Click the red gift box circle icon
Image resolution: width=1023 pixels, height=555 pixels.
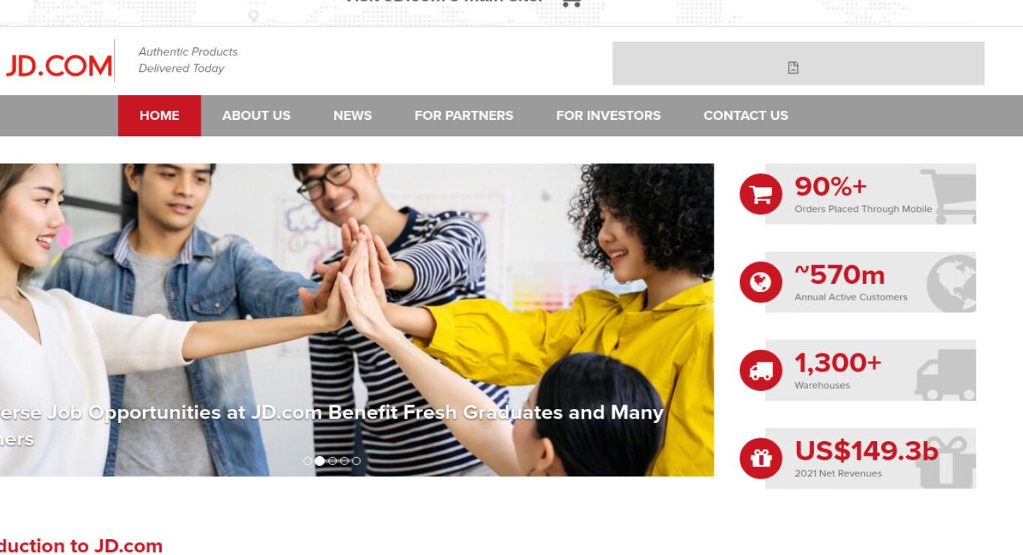[x=761, y=458]
